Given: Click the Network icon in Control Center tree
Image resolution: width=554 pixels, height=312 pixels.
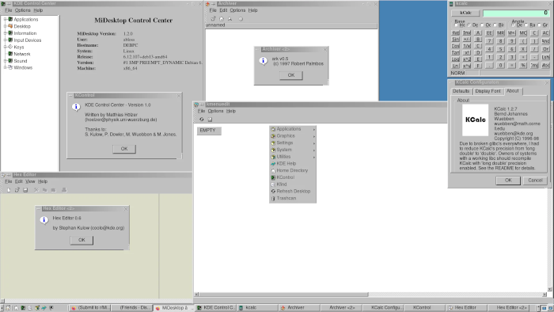Looking at the screenshot, I should click(10, 54).
